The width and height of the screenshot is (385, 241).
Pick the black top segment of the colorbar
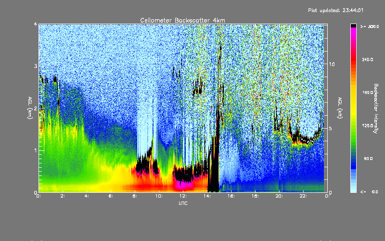pos(353,26)
